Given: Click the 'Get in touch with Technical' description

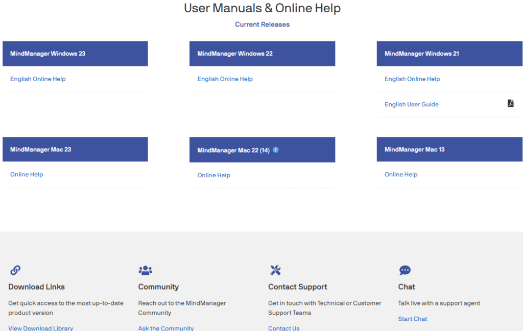Looking at the screenshot, I should [324, 308].
